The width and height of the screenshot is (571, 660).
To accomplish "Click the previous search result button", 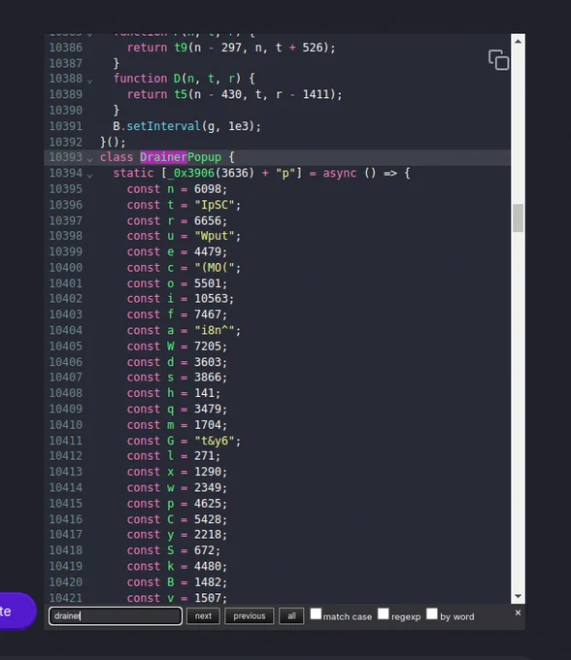I will (250, 615).
